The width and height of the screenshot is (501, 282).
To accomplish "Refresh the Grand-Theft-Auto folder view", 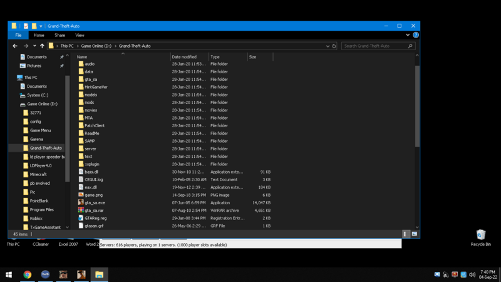I will tap(334, 46).
